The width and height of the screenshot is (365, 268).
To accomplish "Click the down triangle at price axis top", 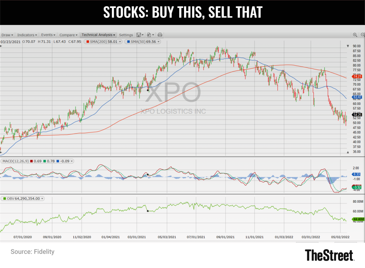I will pos(348,46).
